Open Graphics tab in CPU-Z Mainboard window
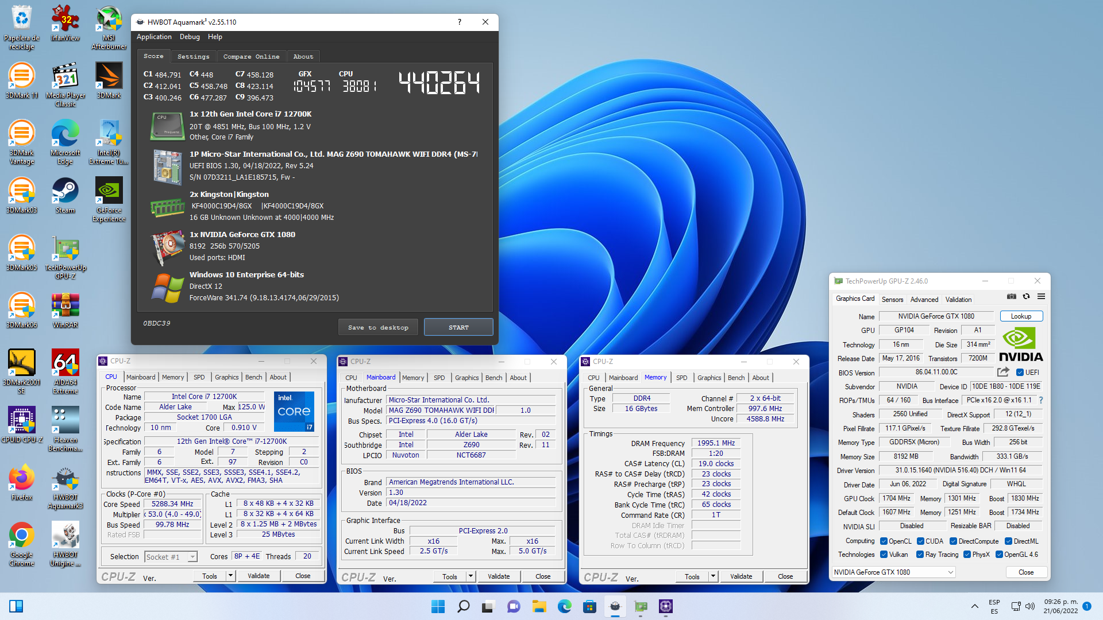The width and height of the screenshot is (1103, 620). pyautogui.click(x=466, y=378)
